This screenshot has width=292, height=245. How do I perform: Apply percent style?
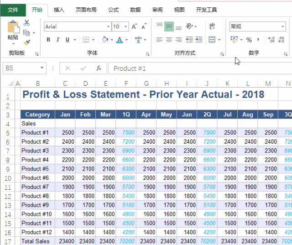click(x=249, y=40)
